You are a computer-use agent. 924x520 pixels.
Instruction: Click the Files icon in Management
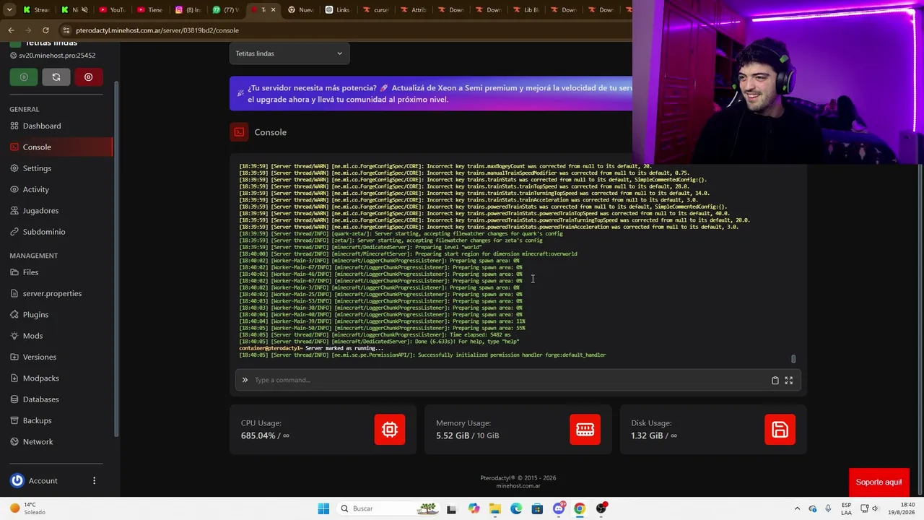pyautogui.click(x=15, y=272)
